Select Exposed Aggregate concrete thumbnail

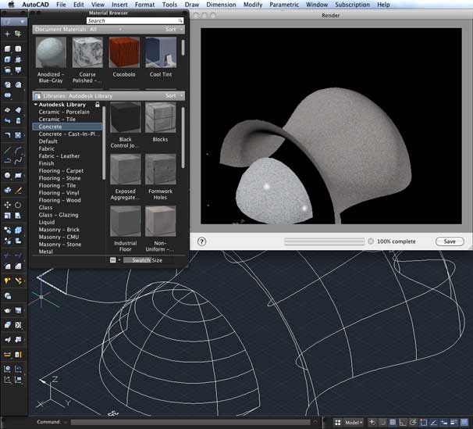click(x=125, y=169)
